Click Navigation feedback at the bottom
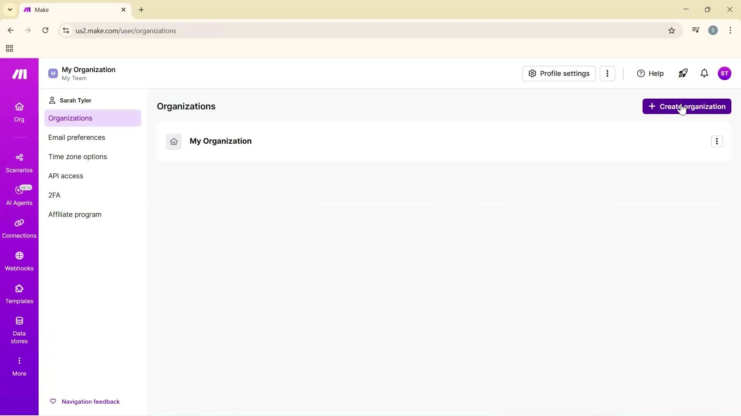 tap(85, 401)
